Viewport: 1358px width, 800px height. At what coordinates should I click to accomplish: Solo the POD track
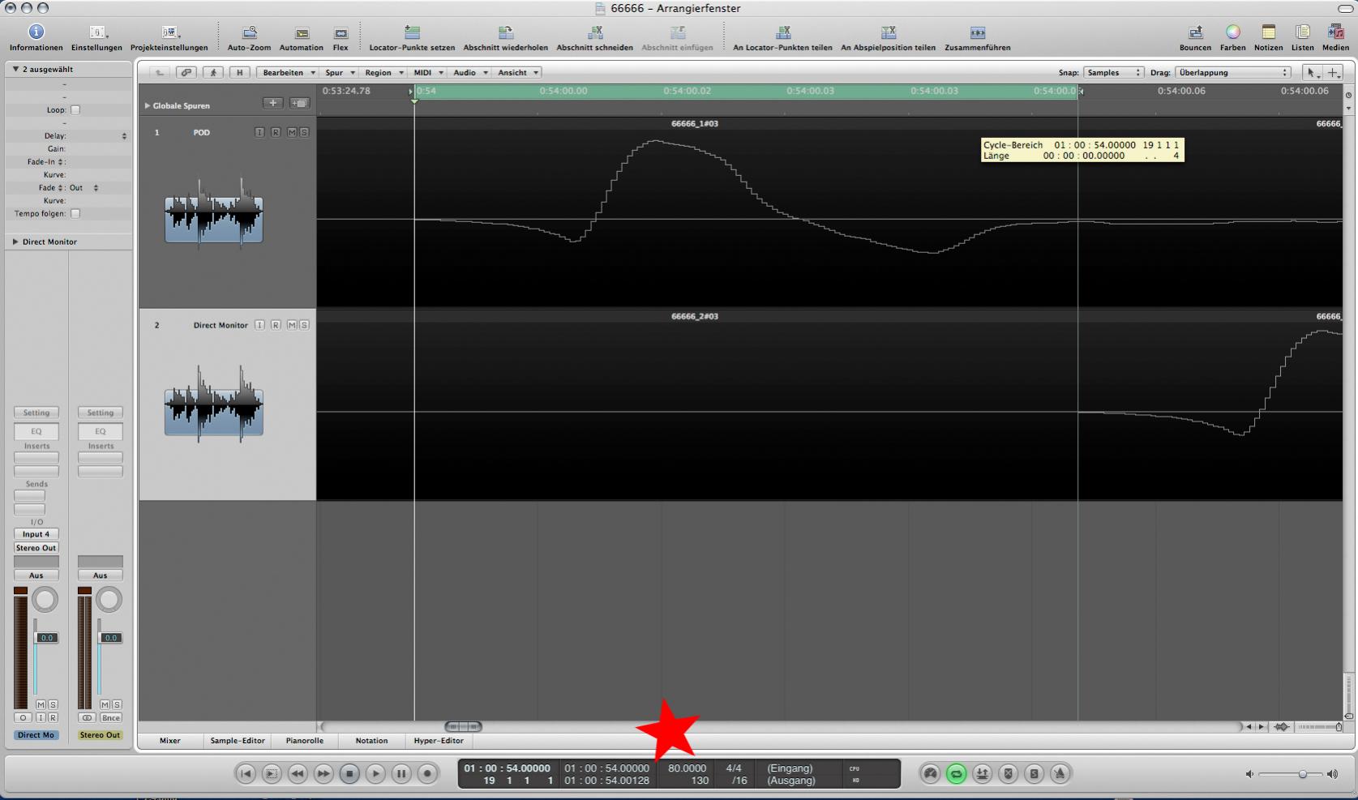pos(304,132)
